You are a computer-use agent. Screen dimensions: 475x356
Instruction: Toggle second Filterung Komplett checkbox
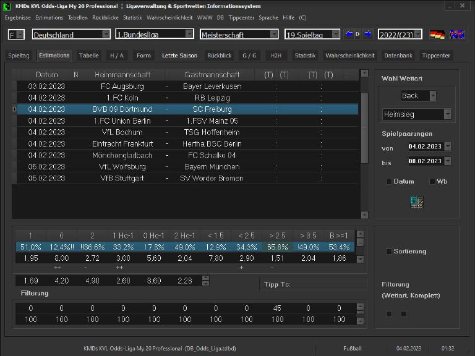pyautogui.click(x=403, y=314)
